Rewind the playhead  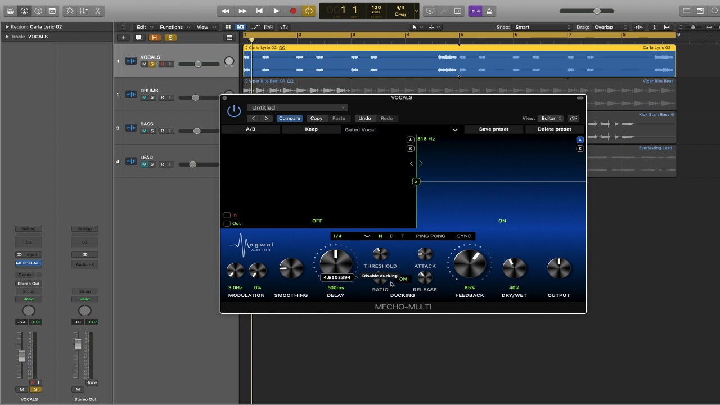[x=226, y=11]
